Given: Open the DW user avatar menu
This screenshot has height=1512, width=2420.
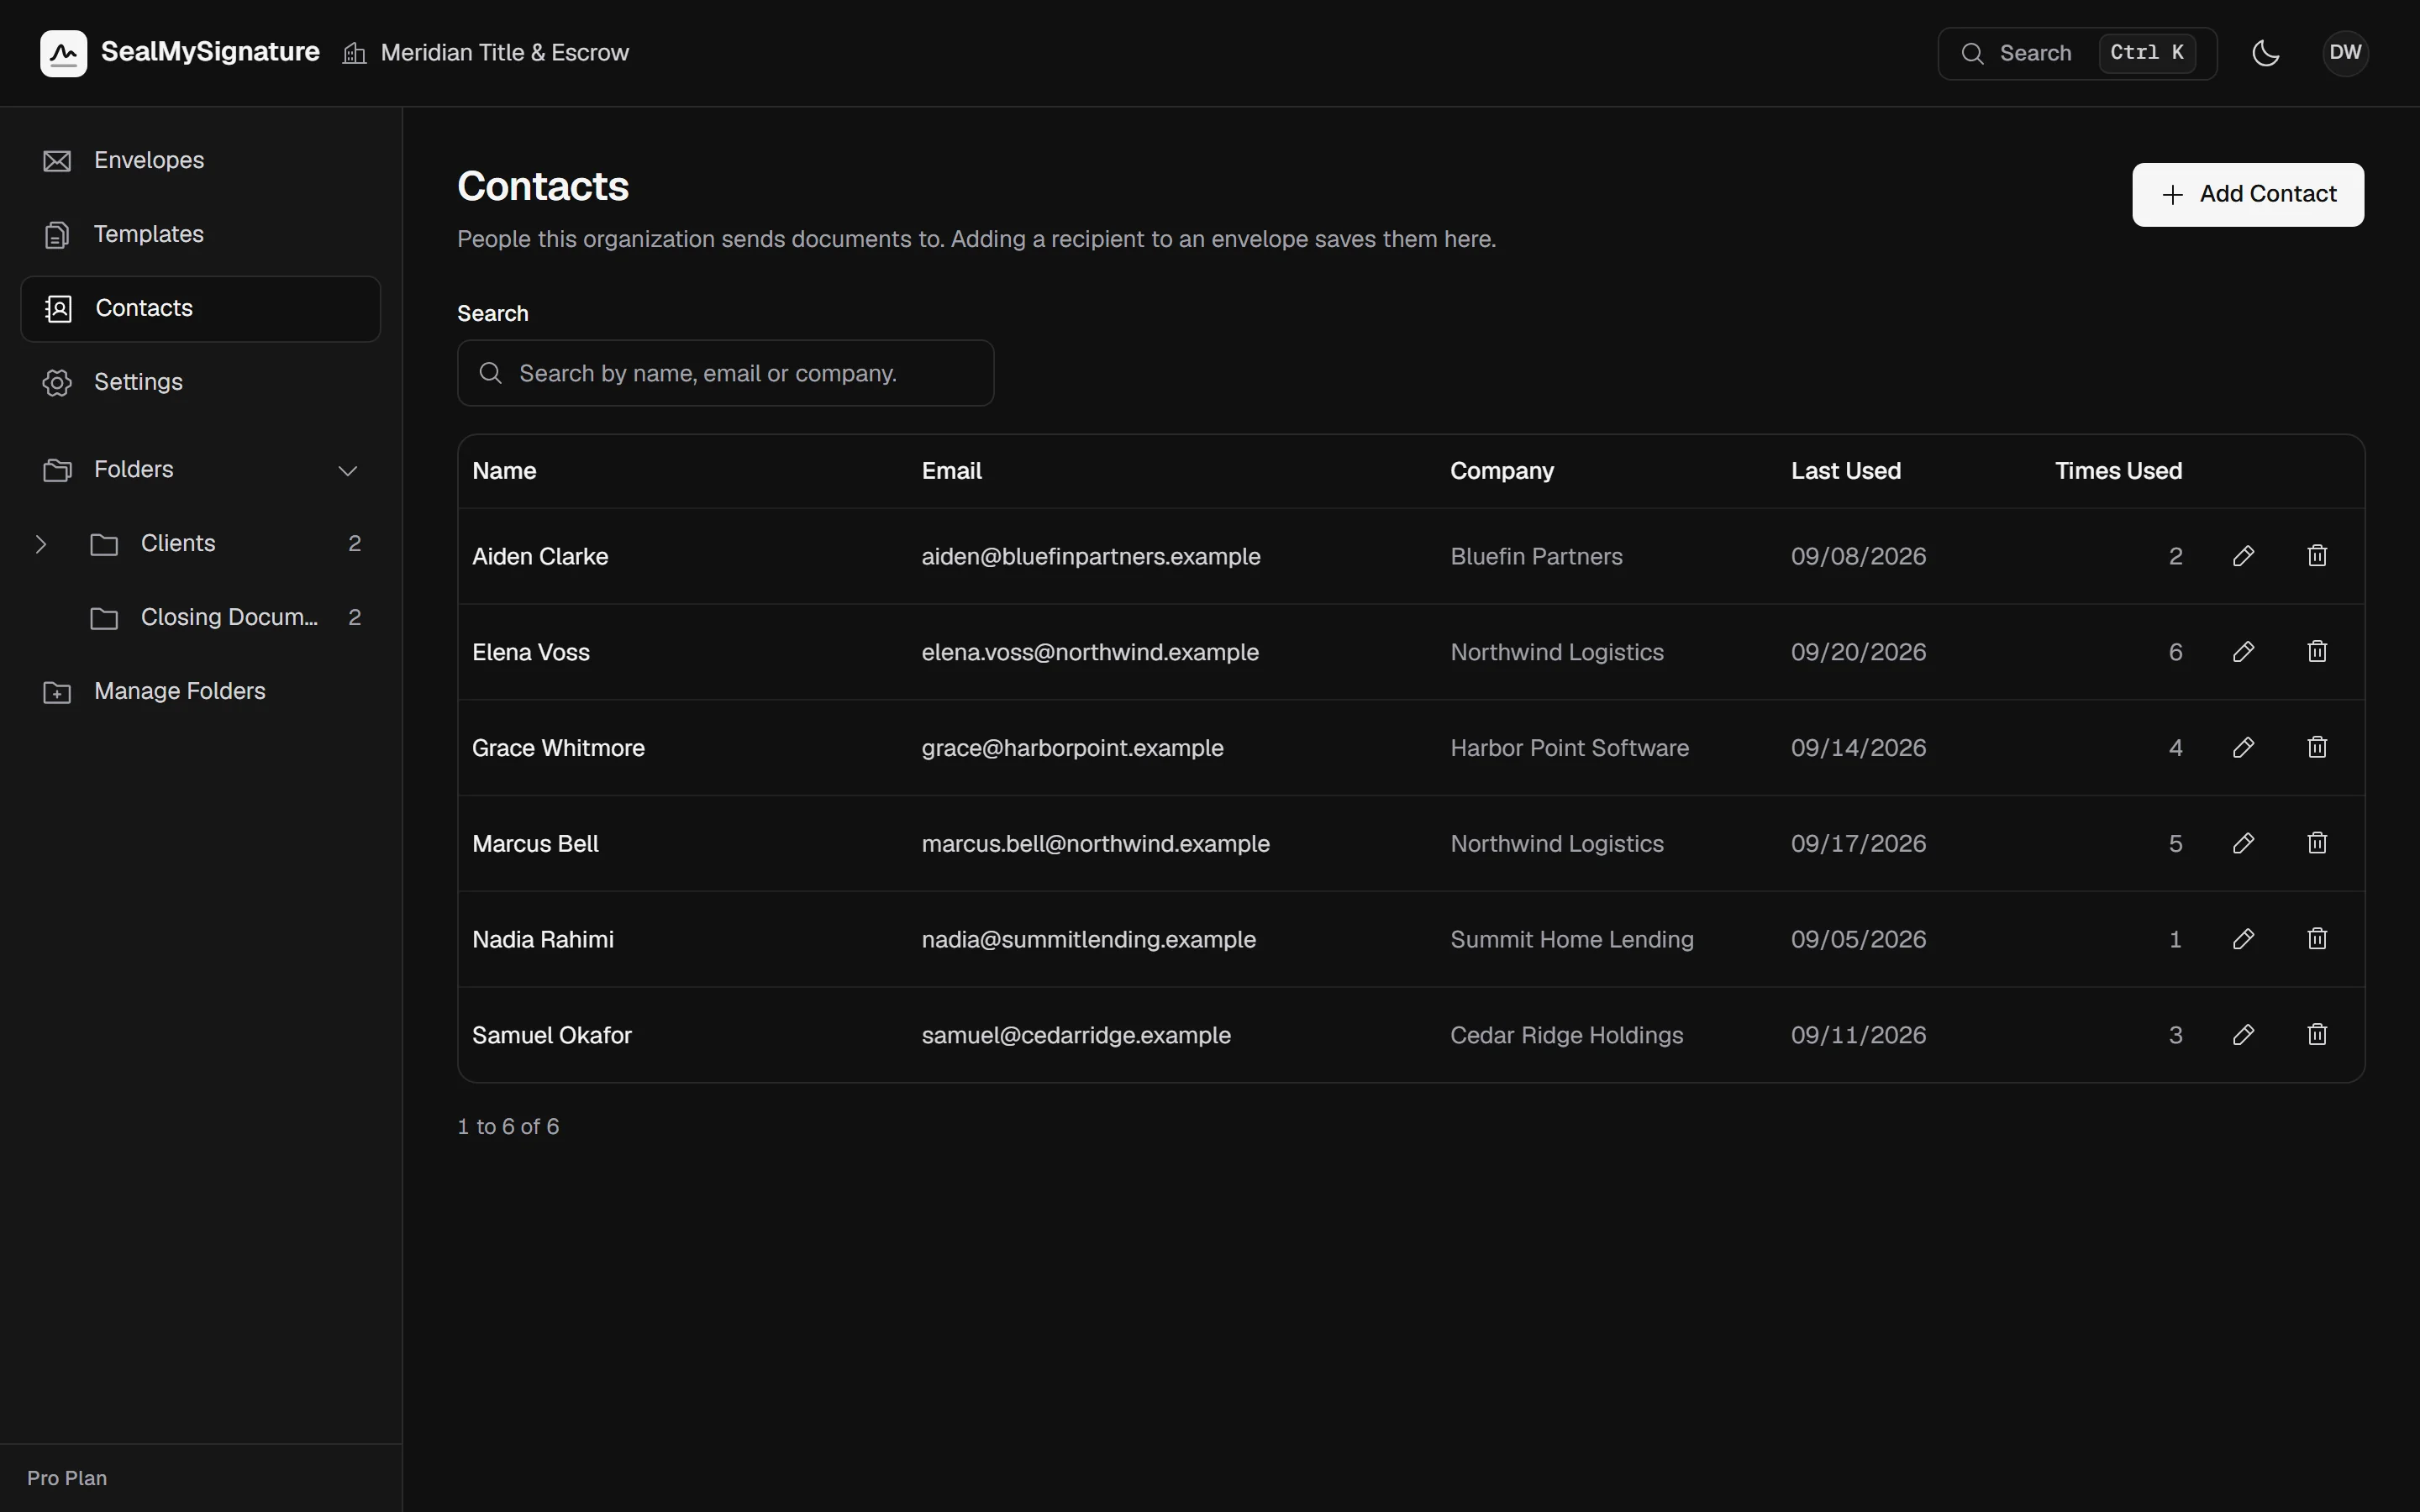Looking at the screenshot, I should point(2345,53).
